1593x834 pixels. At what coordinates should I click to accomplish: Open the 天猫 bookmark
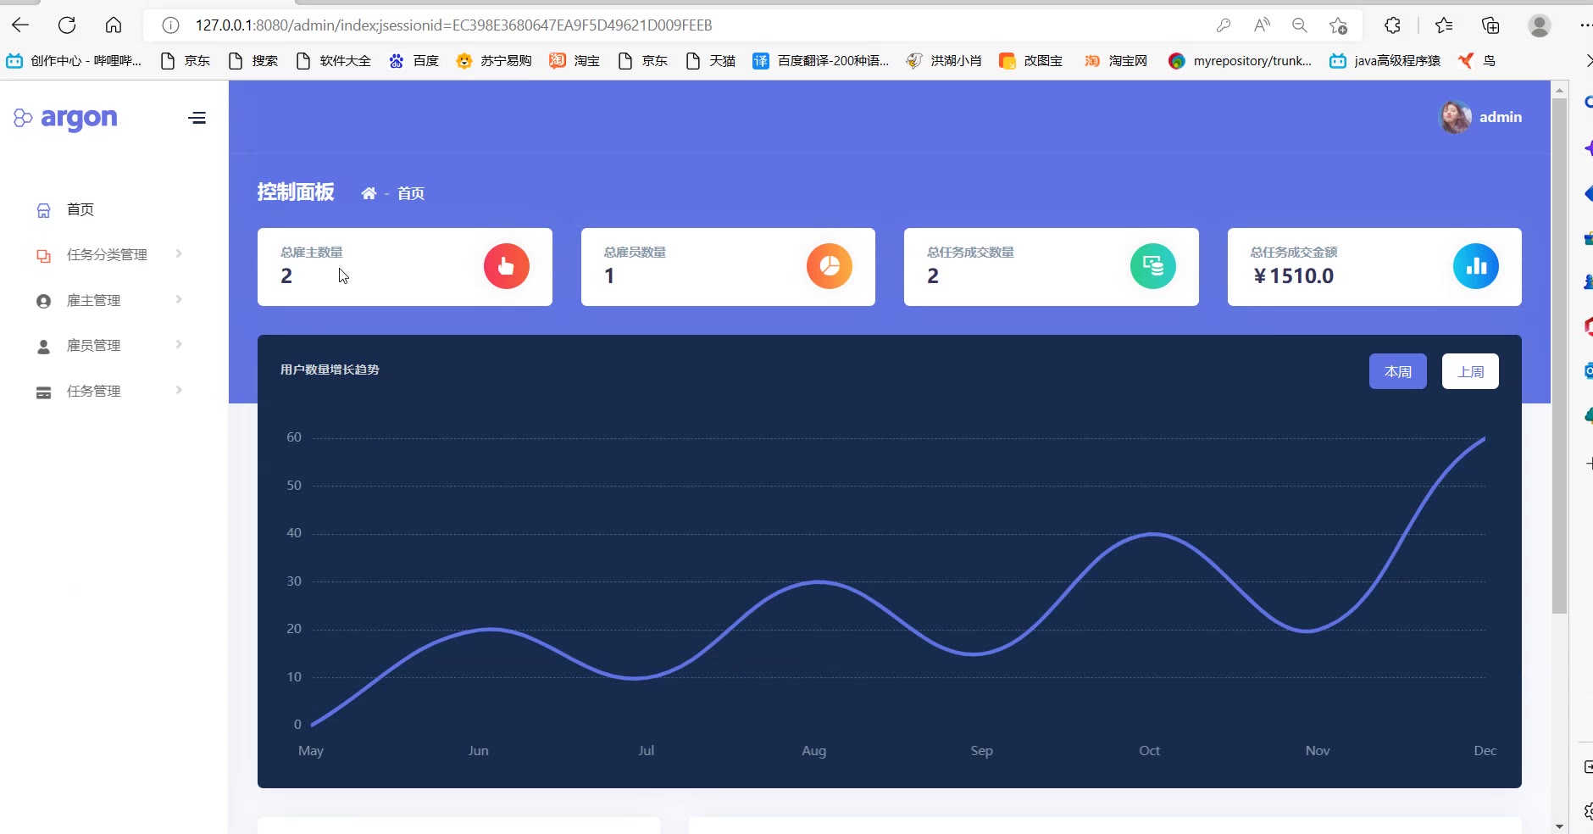pos(710,60)
